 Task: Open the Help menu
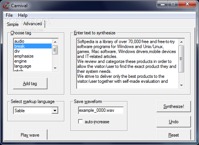tap(23, 15)
